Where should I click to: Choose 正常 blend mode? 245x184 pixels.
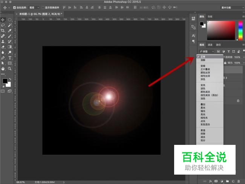210,57
